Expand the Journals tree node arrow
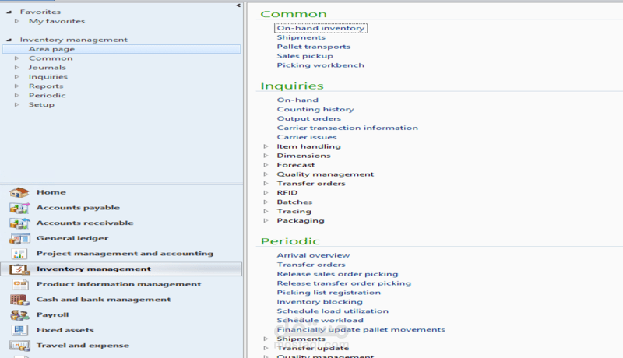Screen dimensions: 623x358 (16, 68)
